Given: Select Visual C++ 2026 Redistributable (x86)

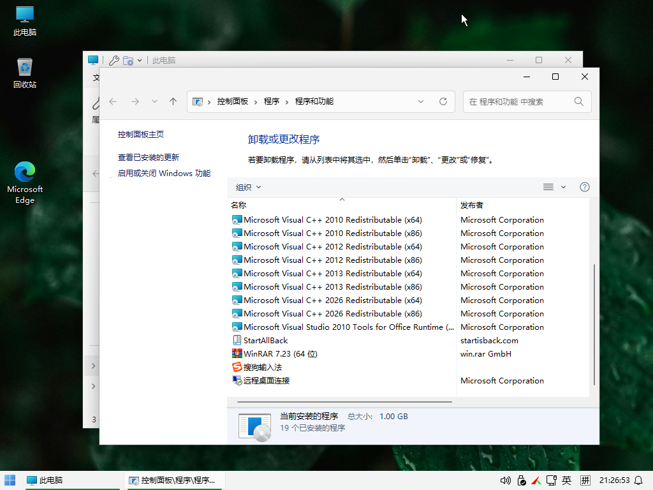Looking at the screenshot, I should [x=332, y=313].
